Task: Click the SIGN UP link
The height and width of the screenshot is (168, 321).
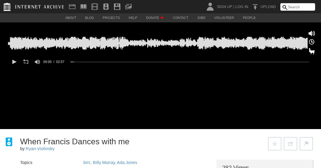Action: tap(224, 7)
